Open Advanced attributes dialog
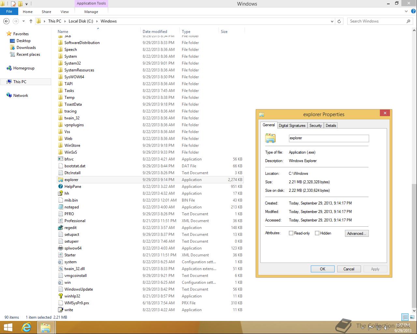This screenshot has width=417, height=334. pos(357,234)
